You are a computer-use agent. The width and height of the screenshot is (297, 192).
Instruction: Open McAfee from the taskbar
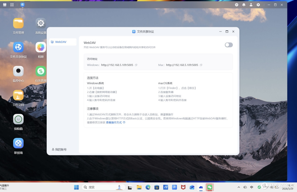pos(183,187)
